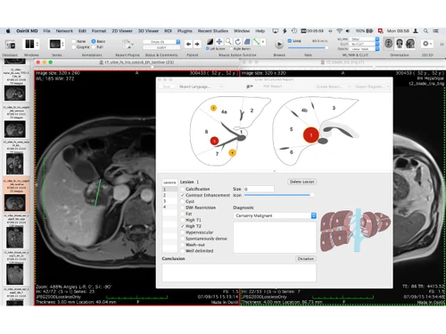Select Graphic annotations radio button

click(x=74, y=47)
